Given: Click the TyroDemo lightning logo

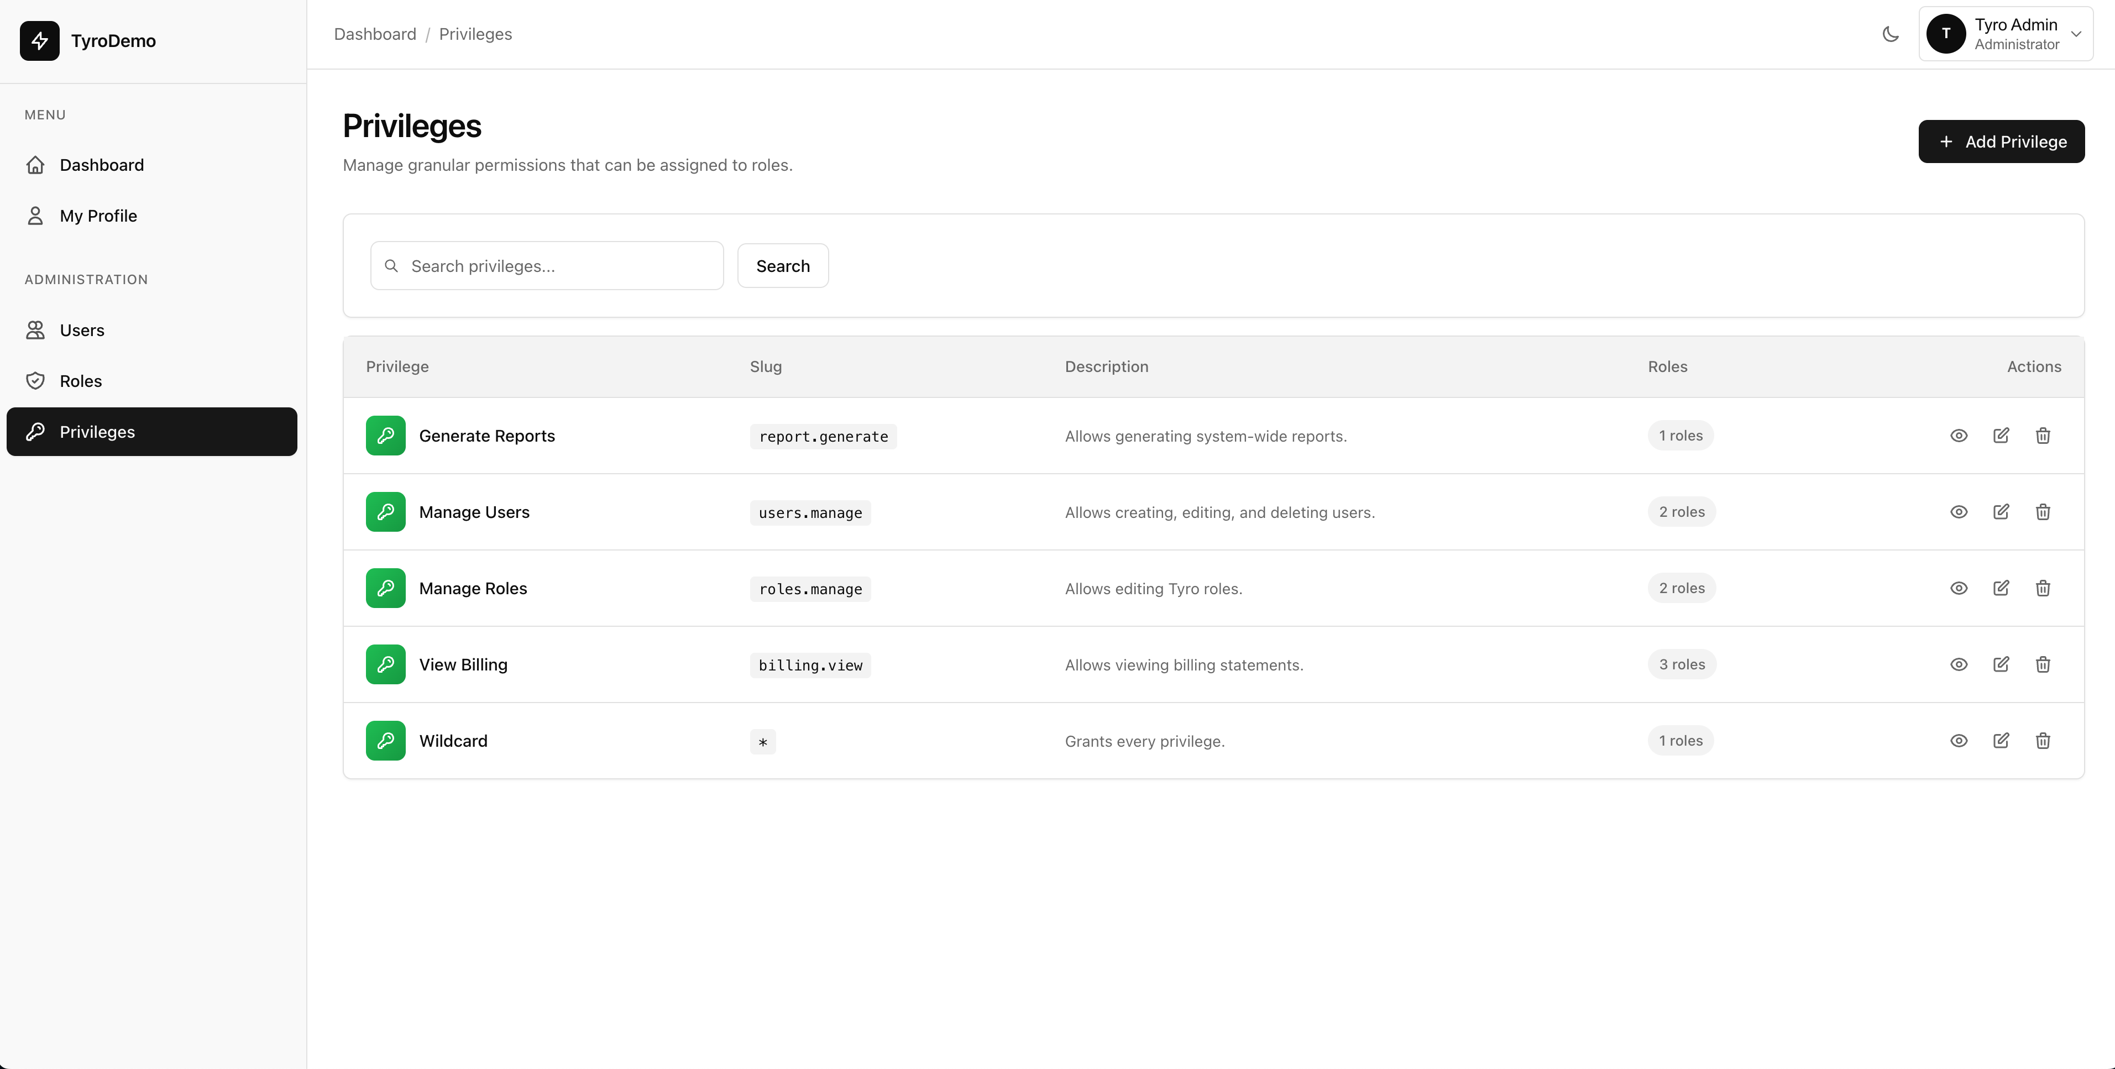Looking at the screenshot, I should [x=39, y=41].
